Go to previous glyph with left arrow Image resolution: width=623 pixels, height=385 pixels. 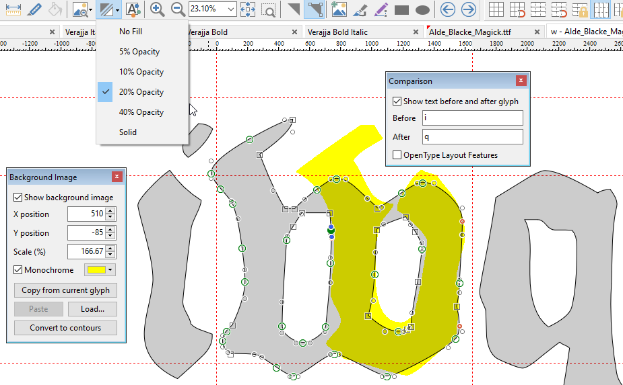448,9
